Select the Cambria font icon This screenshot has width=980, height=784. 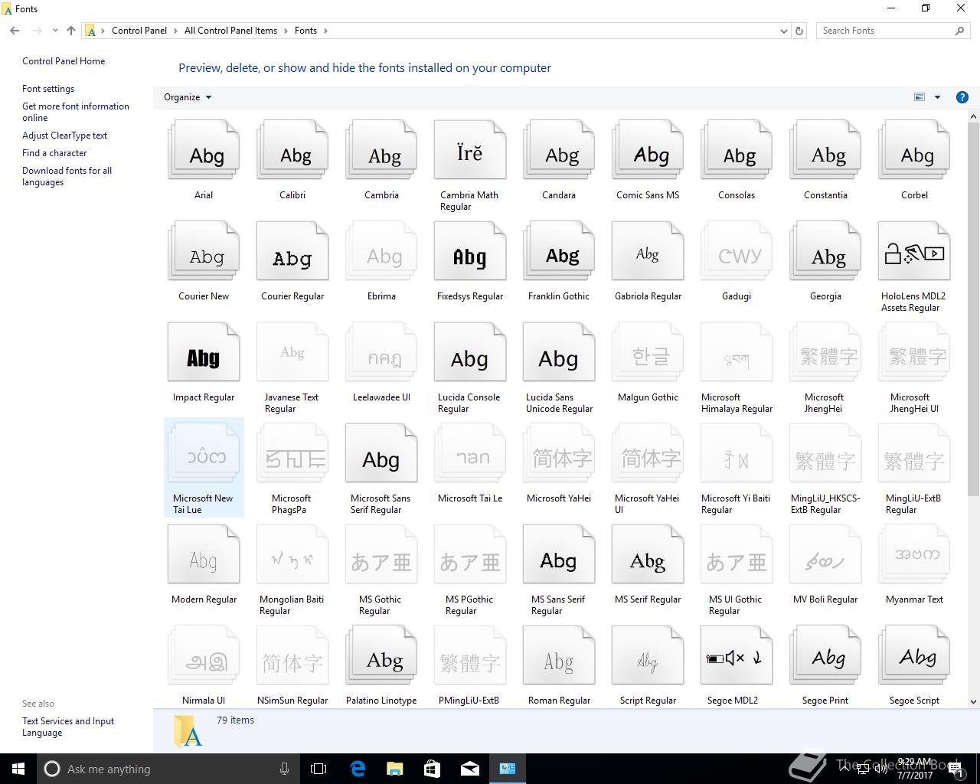coord(381,150)
